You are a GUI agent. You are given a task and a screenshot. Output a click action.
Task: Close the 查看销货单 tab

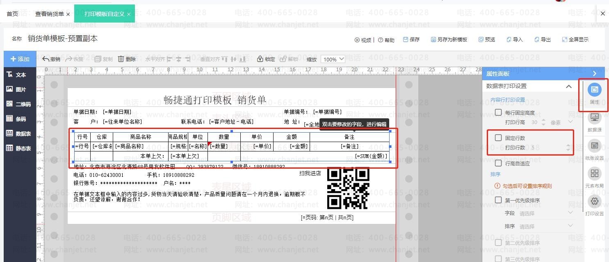click(x=68, y=14)
